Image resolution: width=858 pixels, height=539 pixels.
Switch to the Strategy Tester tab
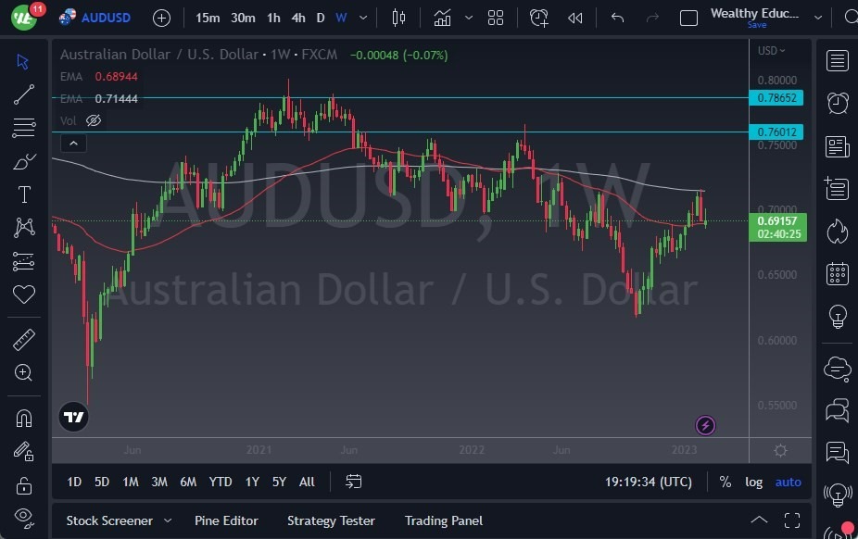(331, 520)
